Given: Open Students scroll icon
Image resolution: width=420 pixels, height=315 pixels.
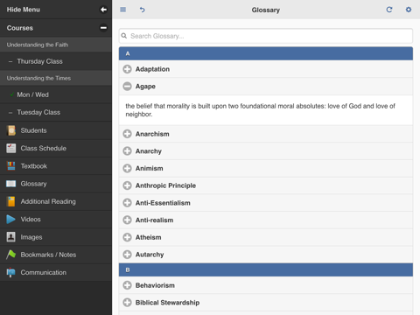Looking at the screenshot, I should pos(11,130).
